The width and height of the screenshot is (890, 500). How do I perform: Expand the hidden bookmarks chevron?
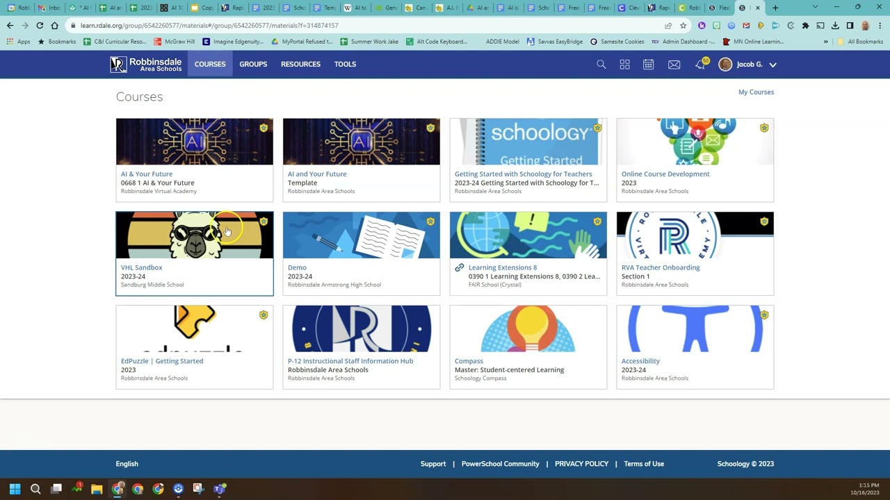click(826, 42)
